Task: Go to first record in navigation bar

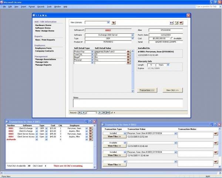Action: [80, 113]
